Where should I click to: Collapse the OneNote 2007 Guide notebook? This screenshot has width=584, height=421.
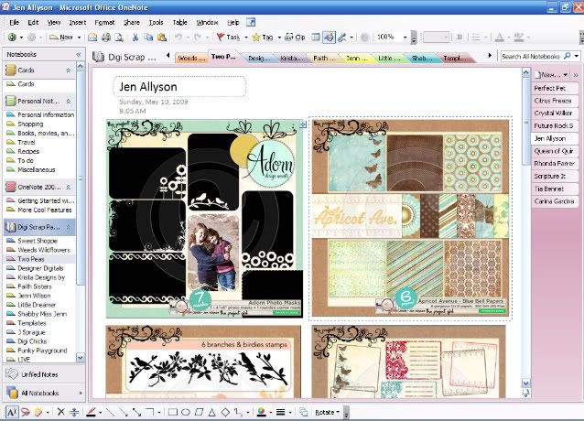click(69, 187)
